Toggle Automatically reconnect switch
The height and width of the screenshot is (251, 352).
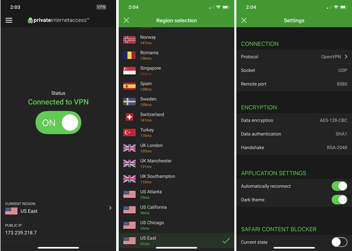pyautogui.click(x=339, y=186)
